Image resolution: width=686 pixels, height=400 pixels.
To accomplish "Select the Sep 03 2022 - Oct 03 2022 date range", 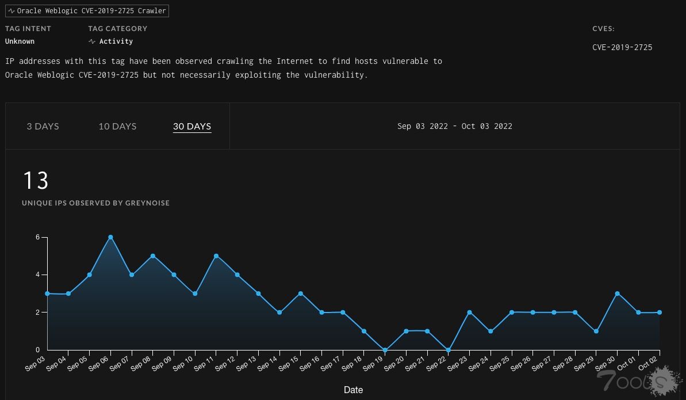I will click(x=455, y=126).
